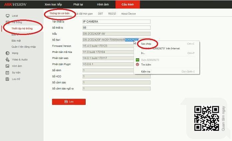Click the Số thiết bị input field

point(116,28)
